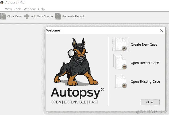The height and width of the screenshot is (115, 169).
Task: Click the Open Recent Case label
Action: [x=145, y=63]
